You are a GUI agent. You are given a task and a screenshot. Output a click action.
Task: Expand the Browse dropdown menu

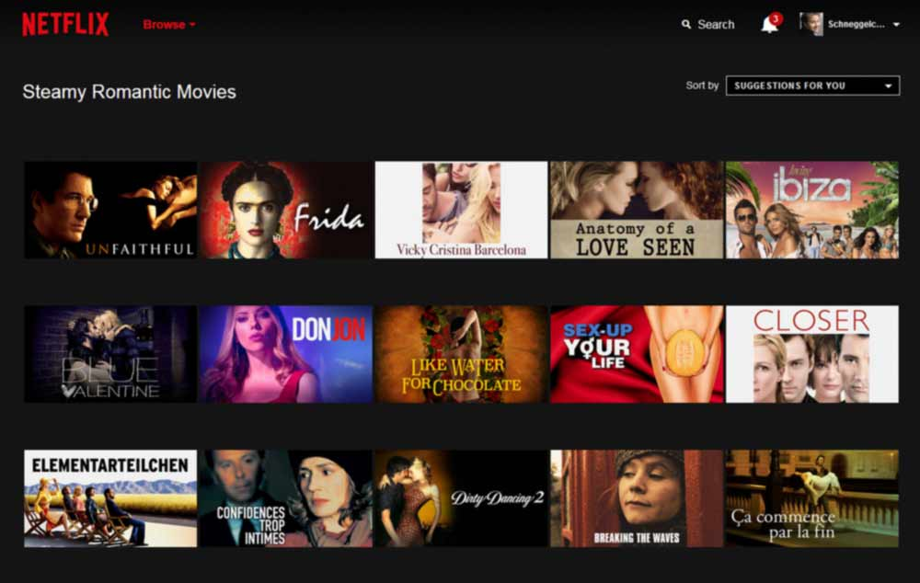pos(168,25)
